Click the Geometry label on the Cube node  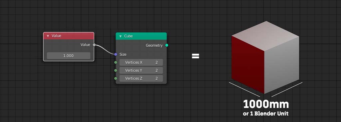pos(154,45)
